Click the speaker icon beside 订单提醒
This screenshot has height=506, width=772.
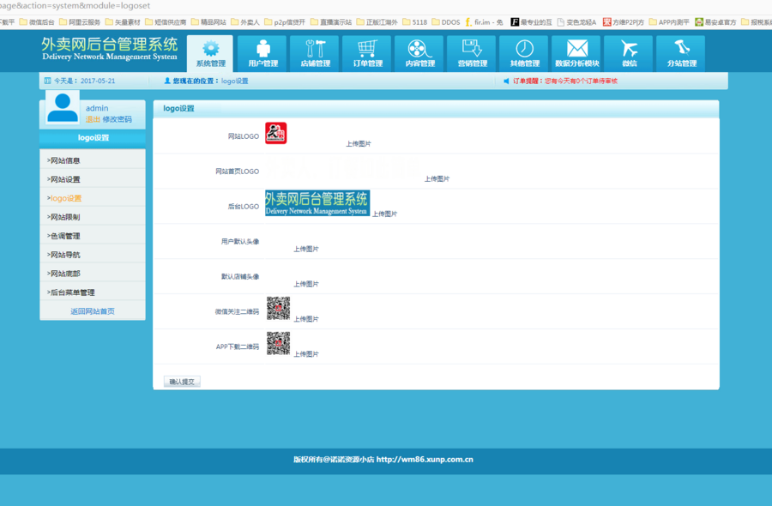[506, 81]
